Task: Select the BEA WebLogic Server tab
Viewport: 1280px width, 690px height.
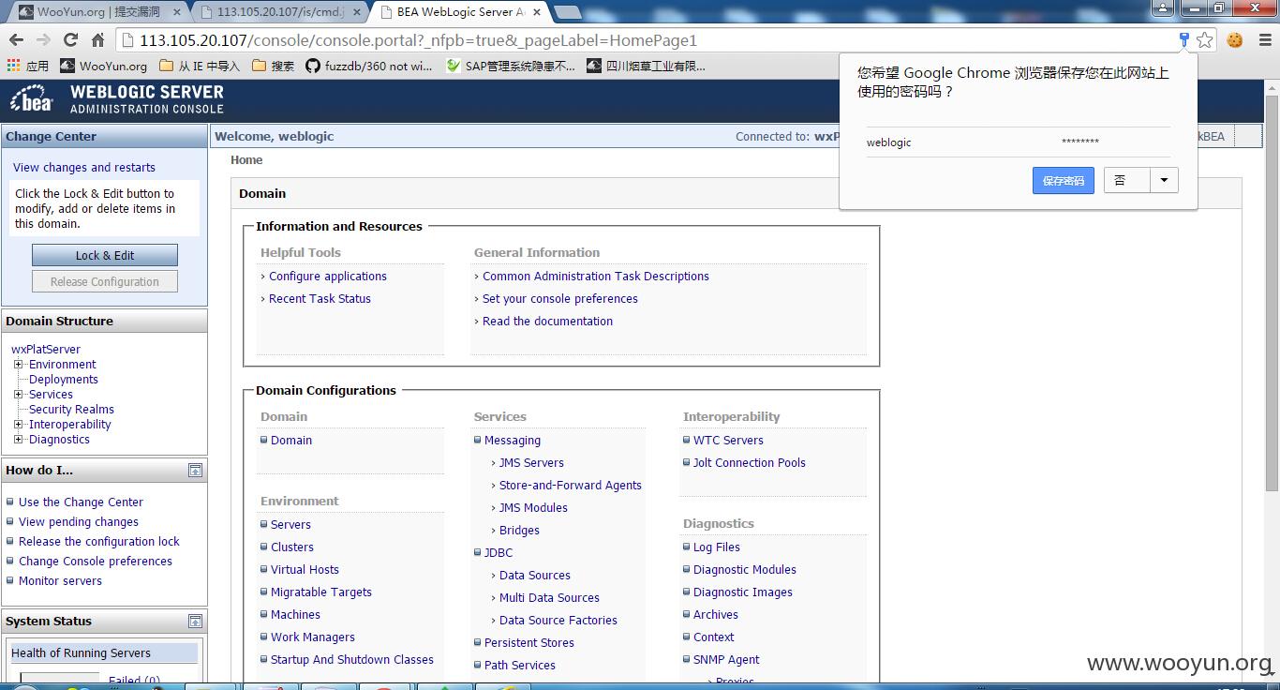Action: [x=459, y=12]
